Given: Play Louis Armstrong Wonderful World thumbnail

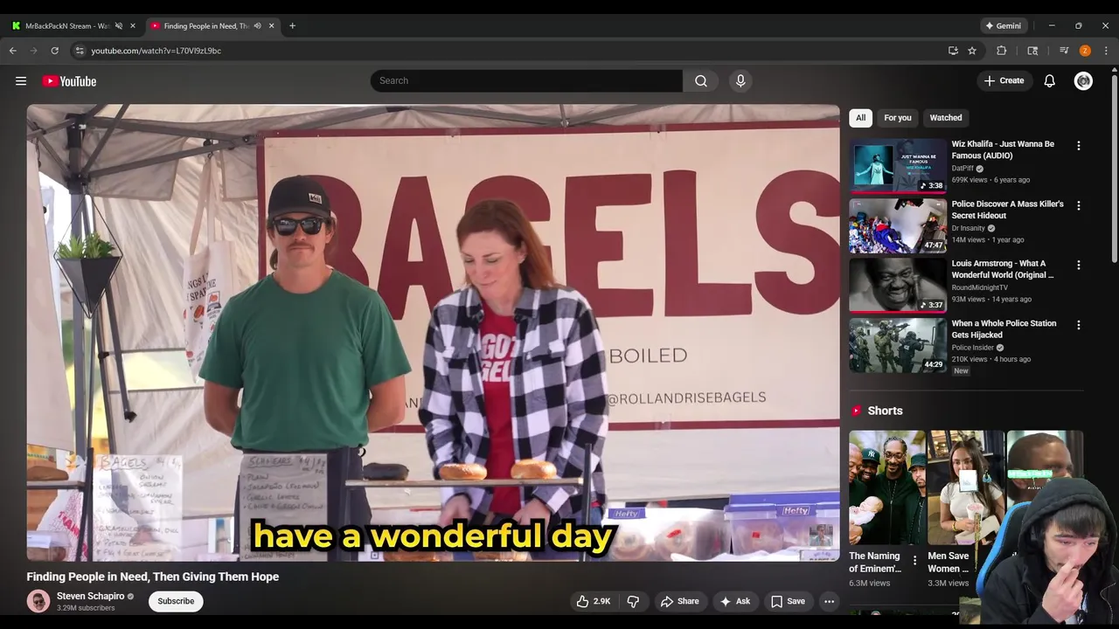Looking at the screenshot, I should pyautogui.click(x=898, y=285).
